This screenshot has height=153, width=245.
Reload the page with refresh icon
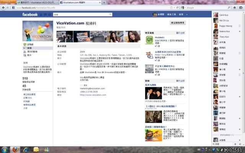point(177,8)
